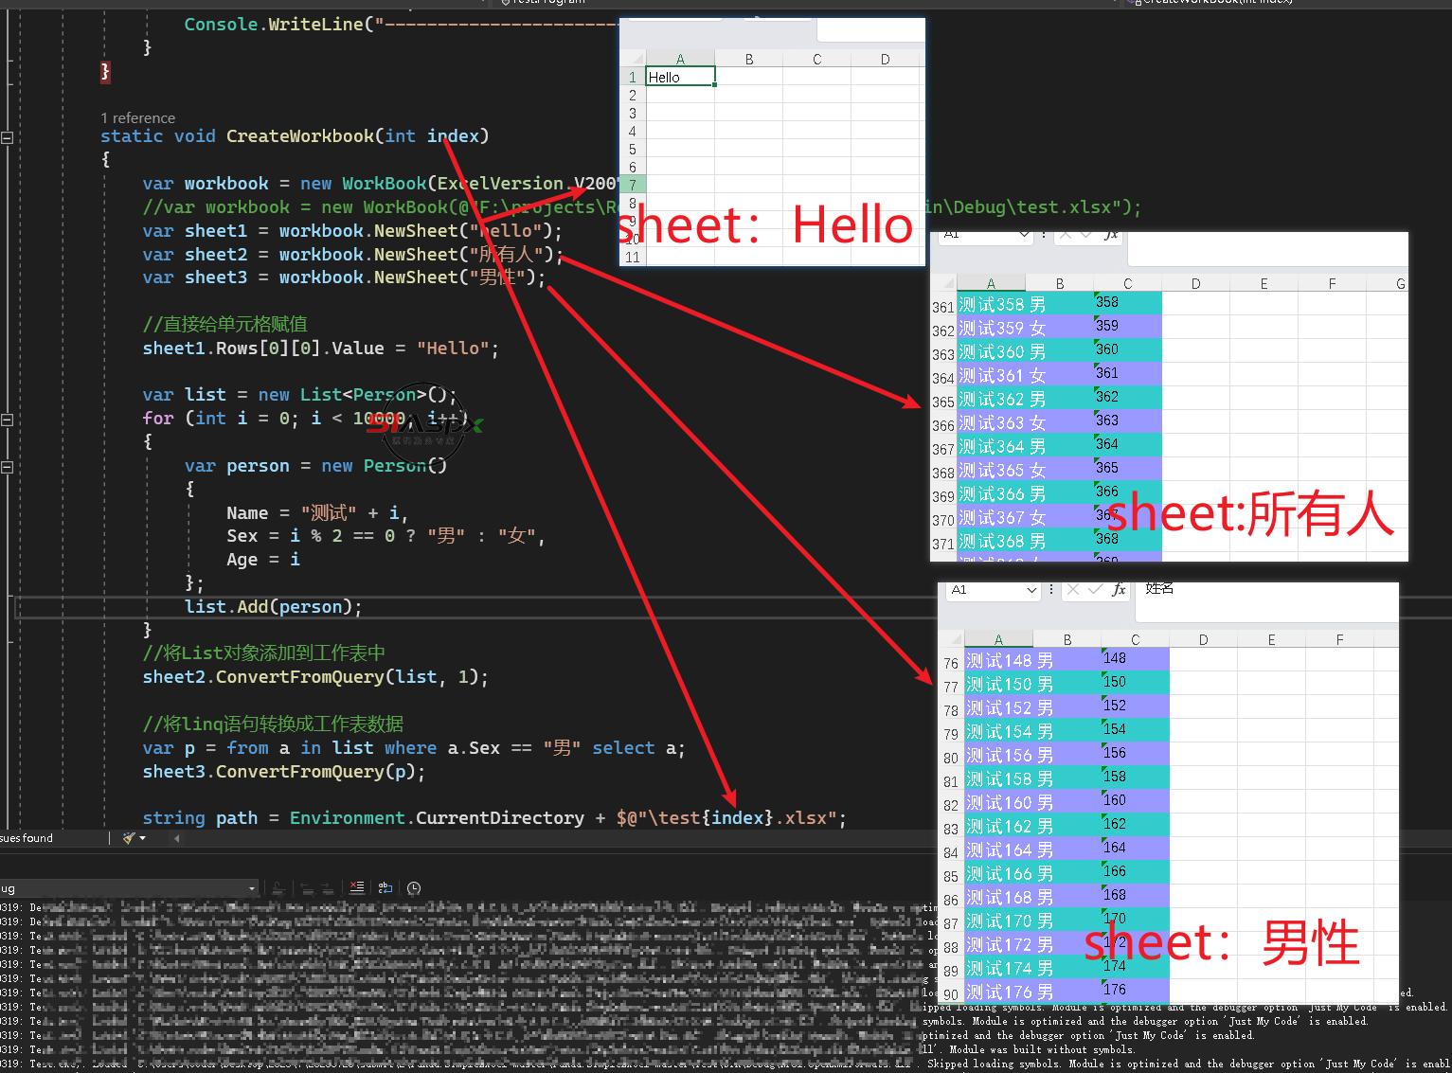
Task: Click Select All corner in Hello sheet
Action: [632, 59]
